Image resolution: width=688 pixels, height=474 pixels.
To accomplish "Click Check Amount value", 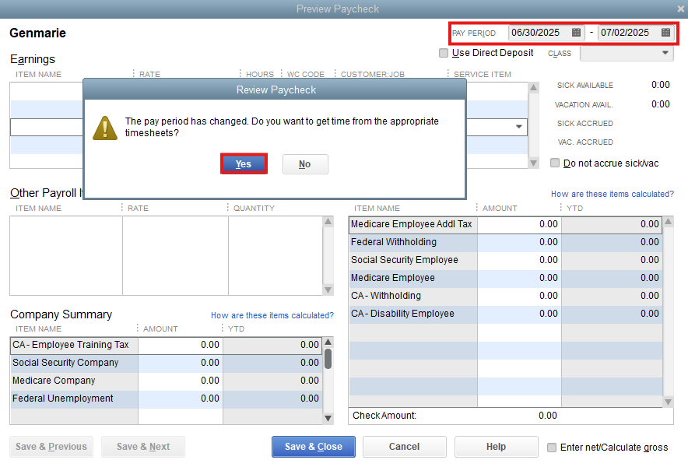I will (x=548, y=416).
